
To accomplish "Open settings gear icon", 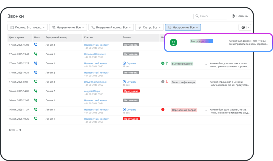I will coord(243,27).
